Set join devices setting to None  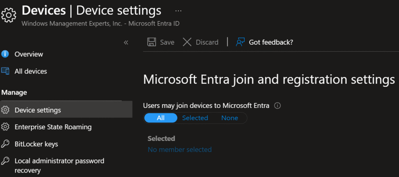point(230,118)
